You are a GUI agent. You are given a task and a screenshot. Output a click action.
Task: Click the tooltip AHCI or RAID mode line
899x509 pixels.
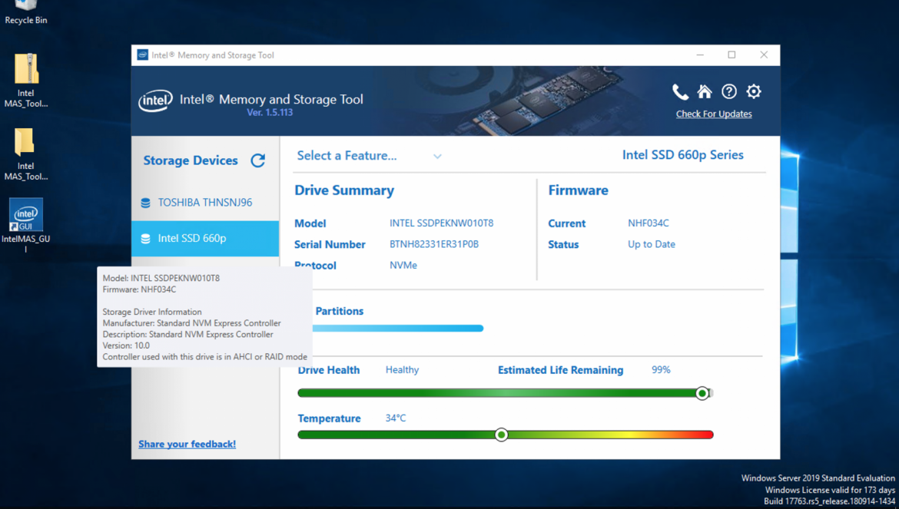204,357
